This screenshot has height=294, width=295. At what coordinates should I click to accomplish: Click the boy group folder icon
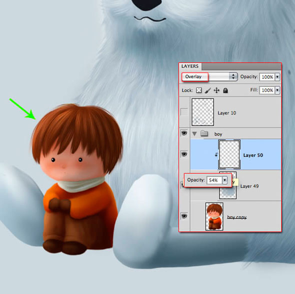(x=204, y=133)
